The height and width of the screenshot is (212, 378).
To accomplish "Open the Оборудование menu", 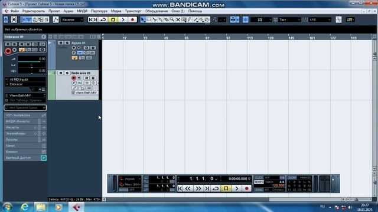I will click(157, 11).
